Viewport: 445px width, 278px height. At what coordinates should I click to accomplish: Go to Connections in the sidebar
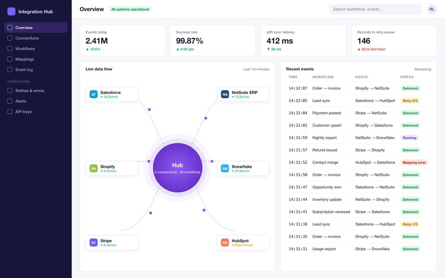[36, 38]
